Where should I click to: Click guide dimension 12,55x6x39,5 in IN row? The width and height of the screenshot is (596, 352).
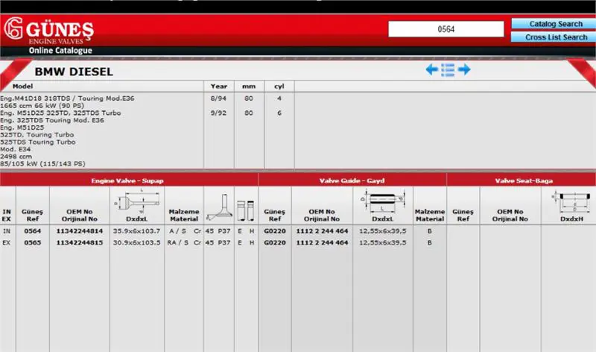point(382,231)
